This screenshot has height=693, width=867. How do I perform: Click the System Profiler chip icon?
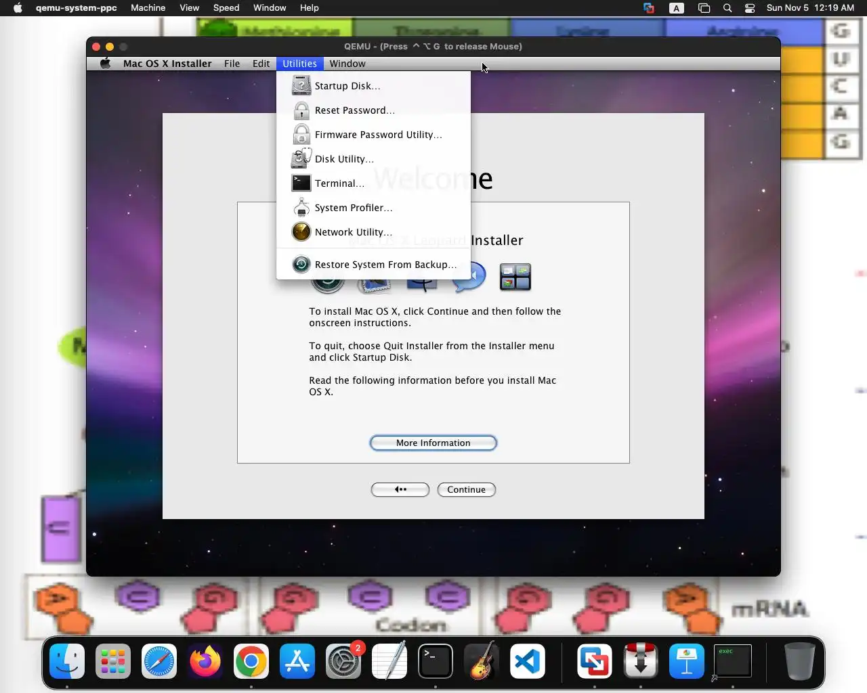[x=301, y=208]
